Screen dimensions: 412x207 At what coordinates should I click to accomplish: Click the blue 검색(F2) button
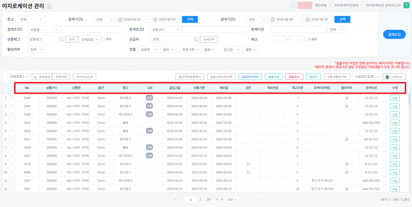coord(394,34)
